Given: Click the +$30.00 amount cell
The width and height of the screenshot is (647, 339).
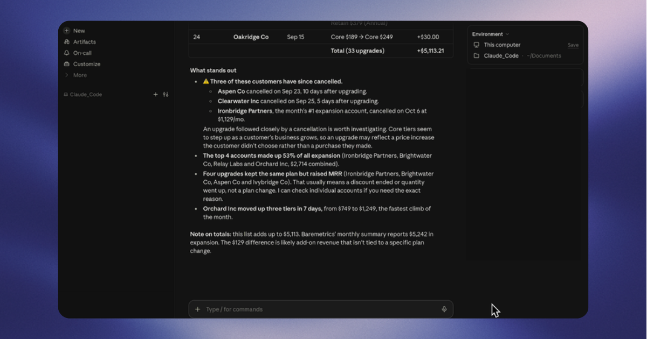Looking at the screenshot, I should point(428,37).
